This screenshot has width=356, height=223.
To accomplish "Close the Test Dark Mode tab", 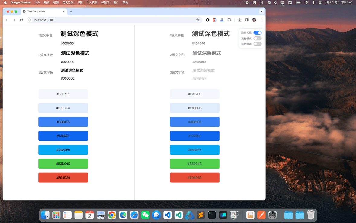I will coord(64,11).
